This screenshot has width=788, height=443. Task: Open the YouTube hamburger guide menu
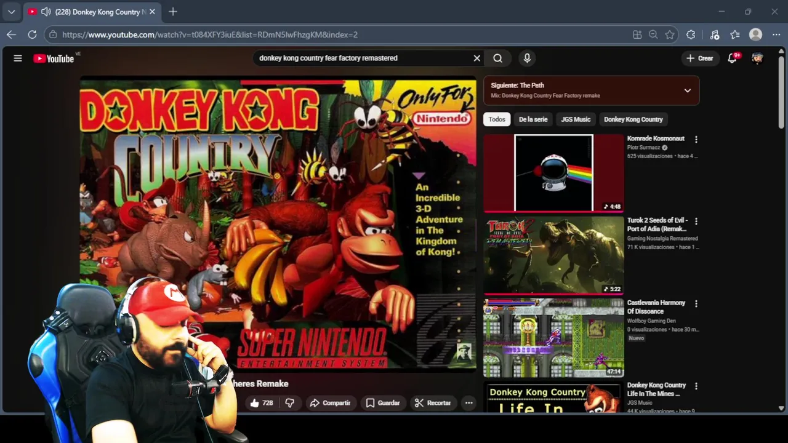[18, 58]
